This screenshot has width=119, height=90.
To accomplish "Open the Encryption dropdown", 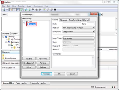I will click(x=79, y=32).
